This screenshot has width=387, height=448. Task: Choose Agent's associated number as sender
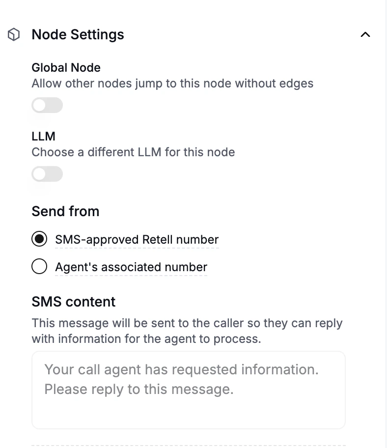pyautogui.click(x=39, y=267)
